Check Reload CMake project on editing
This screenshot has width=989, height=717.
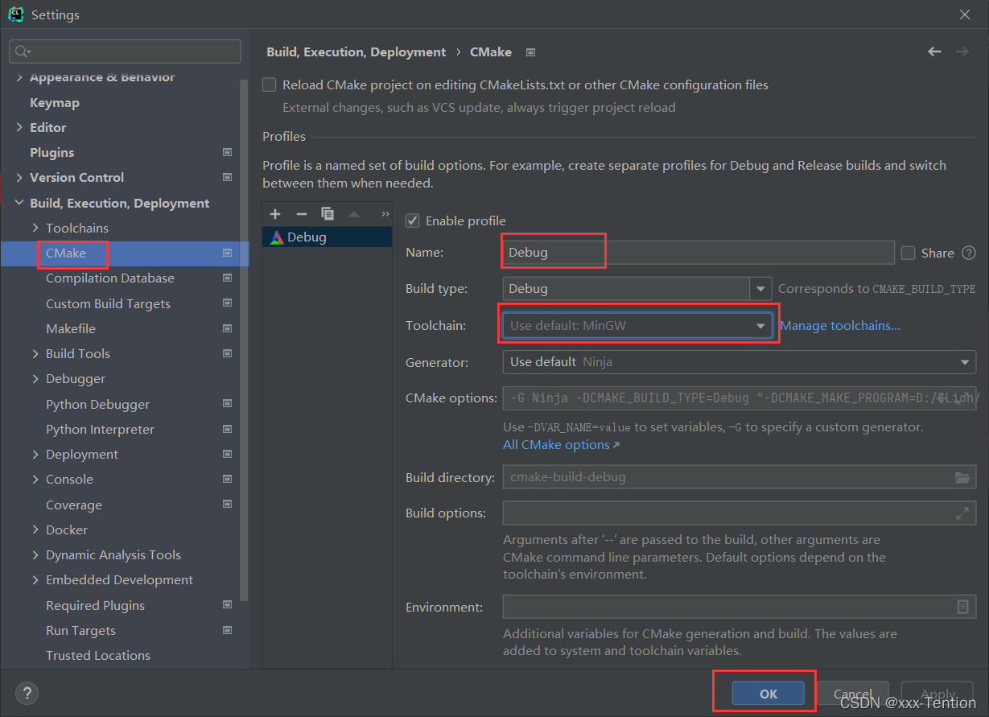point(270,85)
